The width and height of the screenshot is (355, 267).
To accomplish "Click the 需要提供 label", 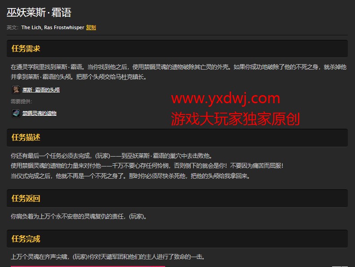I will coord(22,101).
